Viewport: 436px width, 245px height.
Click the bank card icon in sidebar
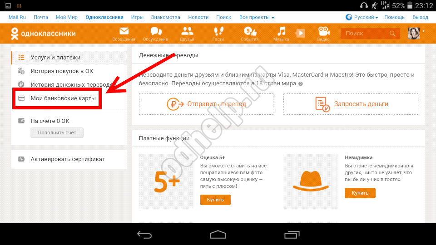point(21,98)
